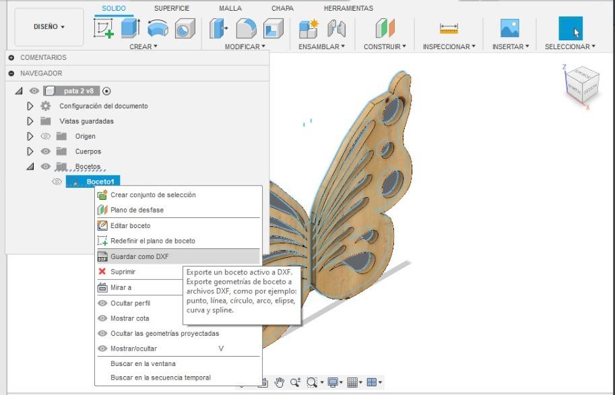Choose Suprimir from context menu
Viewport: 615px width, 395px height.
140,272
